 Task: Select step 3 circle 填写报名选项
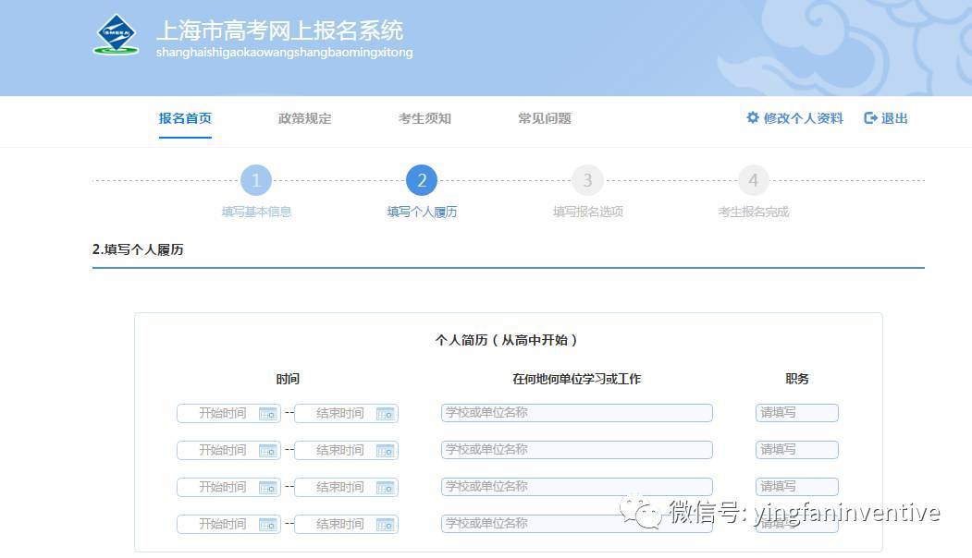pyautogui.click(x=587, y=180)
